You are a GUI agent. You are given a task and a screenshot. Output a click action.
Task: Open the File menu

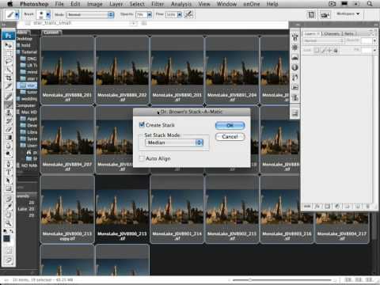click(x=59, y=4)
